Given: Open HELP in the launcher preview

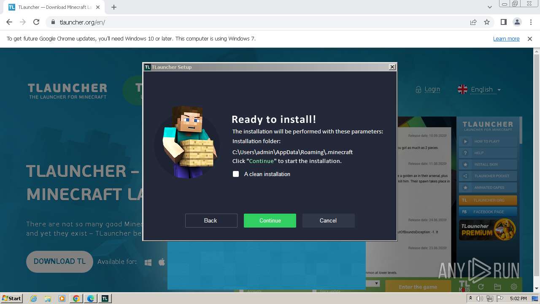Looking at the screenshot, I should pyautogui.click(x=488, y=153).
